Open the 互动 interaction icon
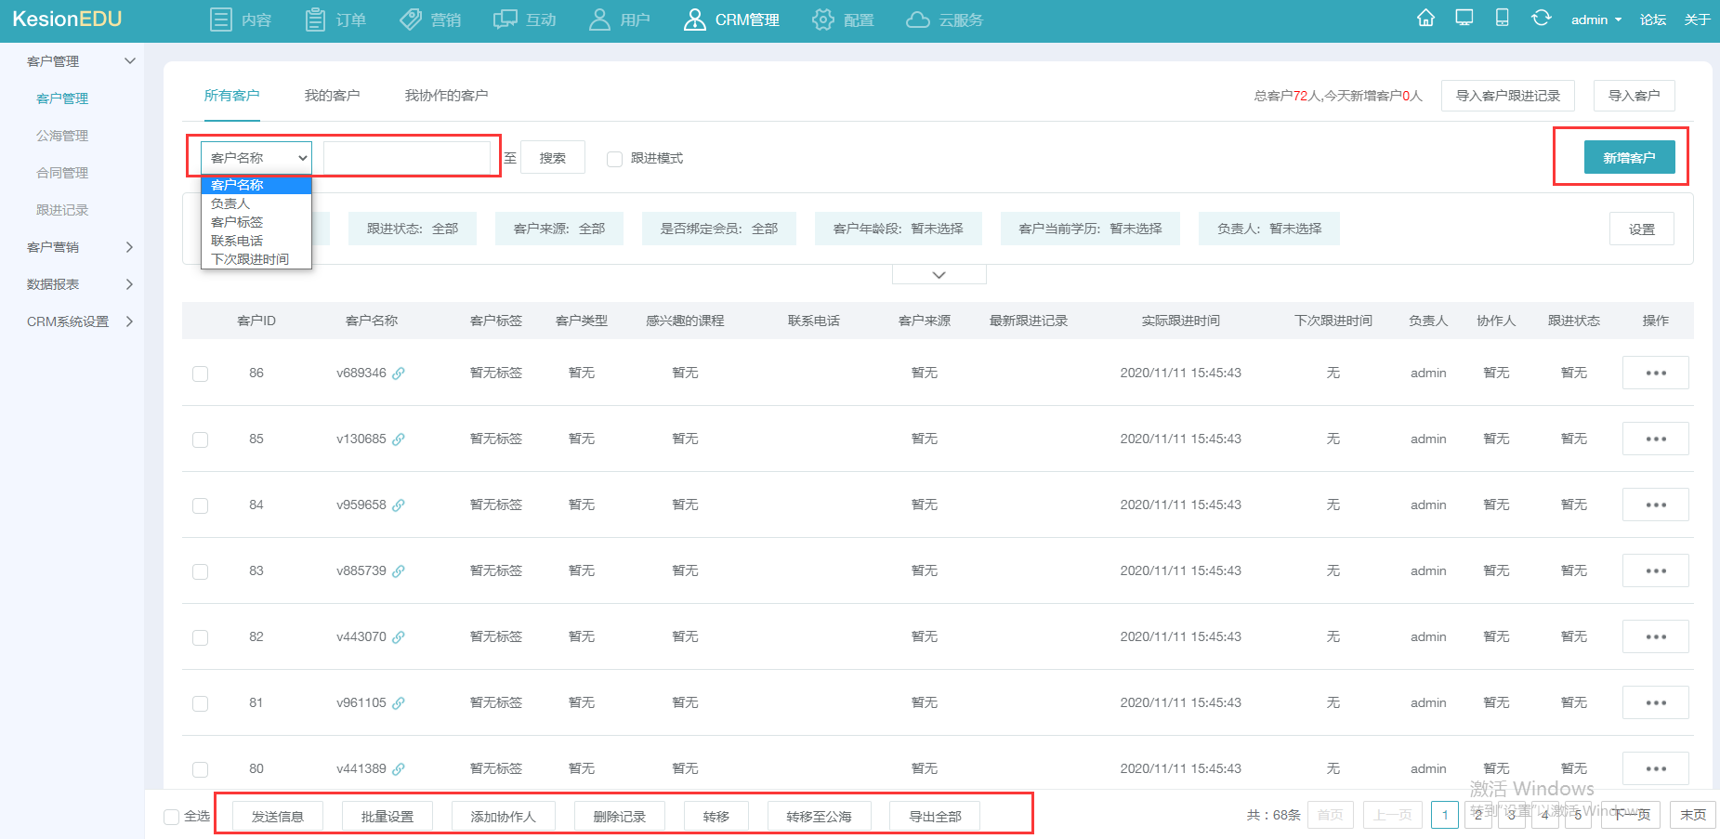The width and height of the screenshot is (1720, 839). click(x=505, y=20)
